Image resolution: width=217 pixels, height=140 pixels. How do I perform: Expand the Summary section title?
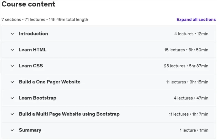30,130
